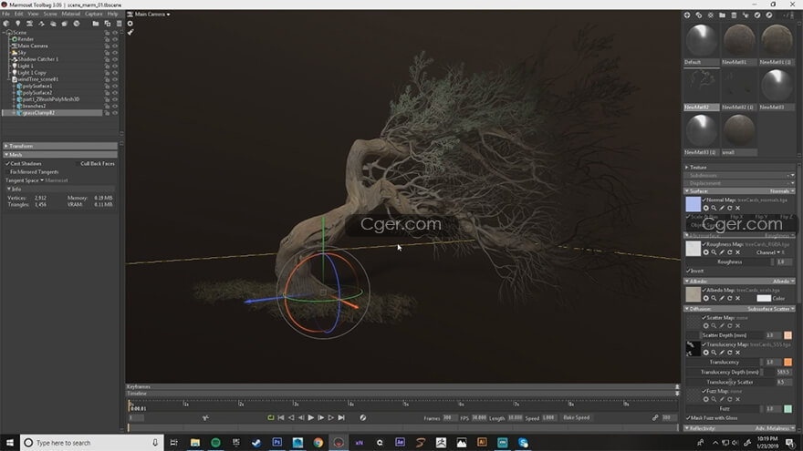The height and width of the screenshot is (451, 803).
Task: Open the Main Camera viewport dropdown
Action: (152, 15)
